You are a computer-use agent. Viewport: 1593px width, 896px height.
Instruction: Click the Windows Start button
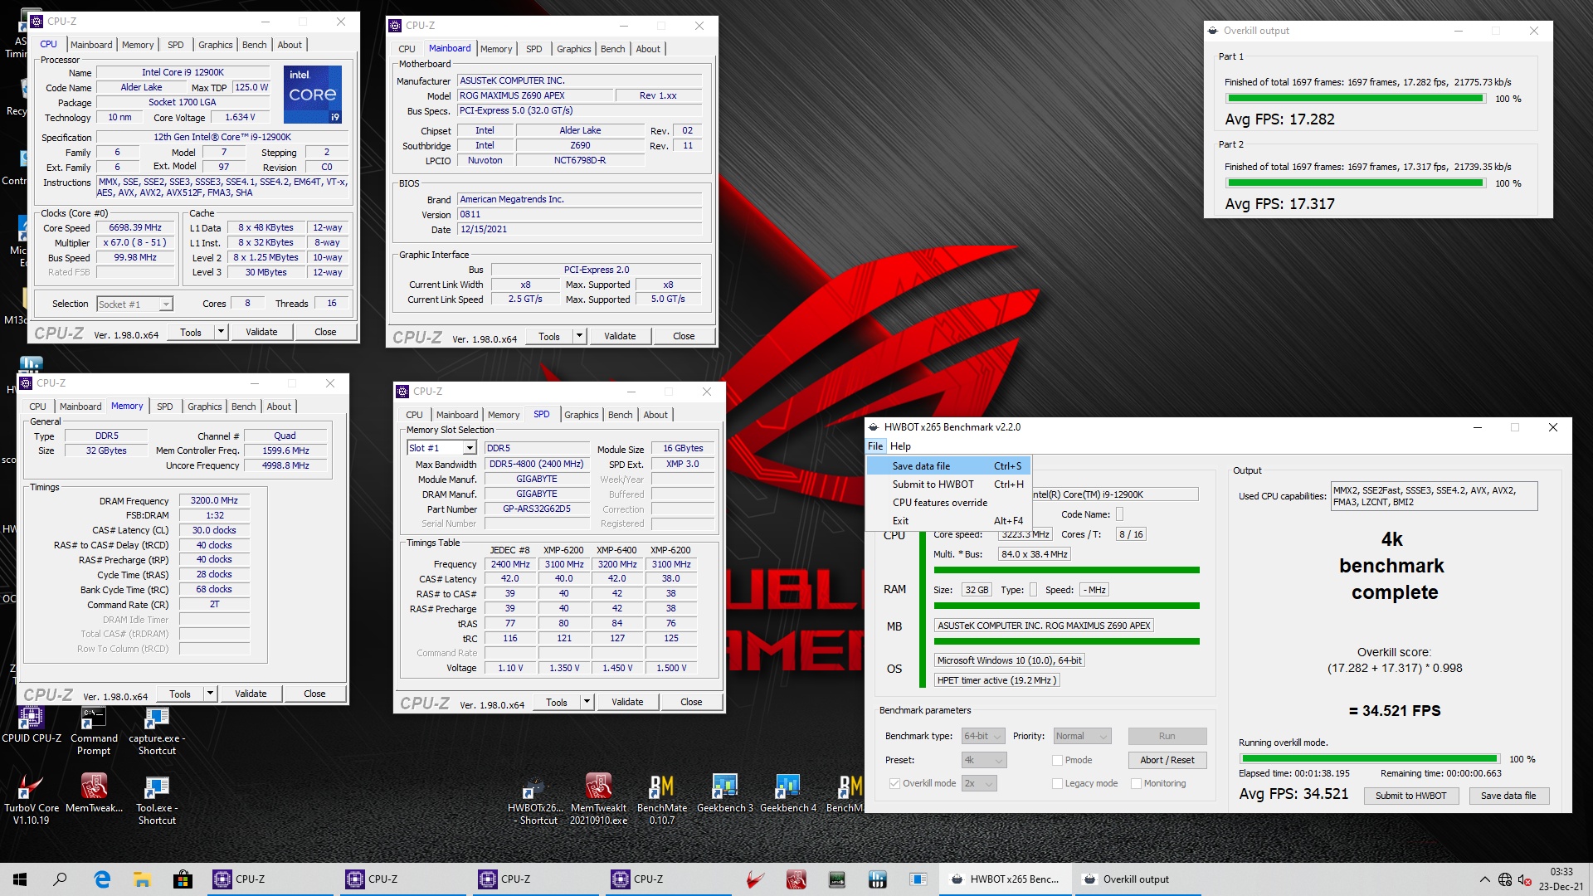click(20, 879)
